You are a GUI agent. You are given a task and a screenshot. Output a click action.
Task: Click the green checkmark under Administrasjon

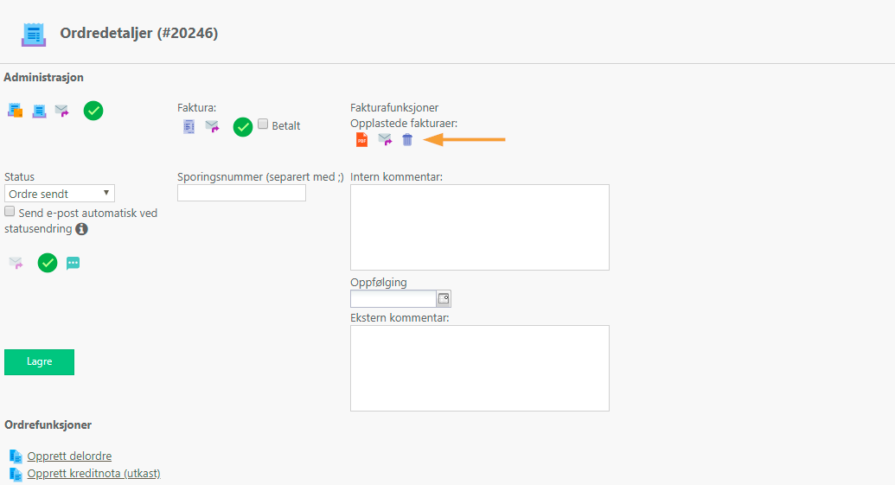93,110
